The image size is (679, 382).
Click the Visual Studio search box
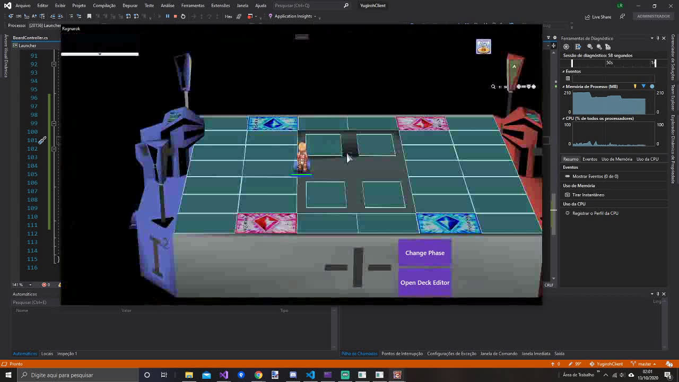(308, 5)
